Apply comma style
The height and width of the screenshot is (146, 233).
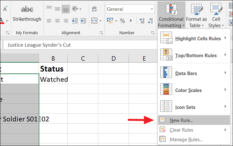pos(131,21)
